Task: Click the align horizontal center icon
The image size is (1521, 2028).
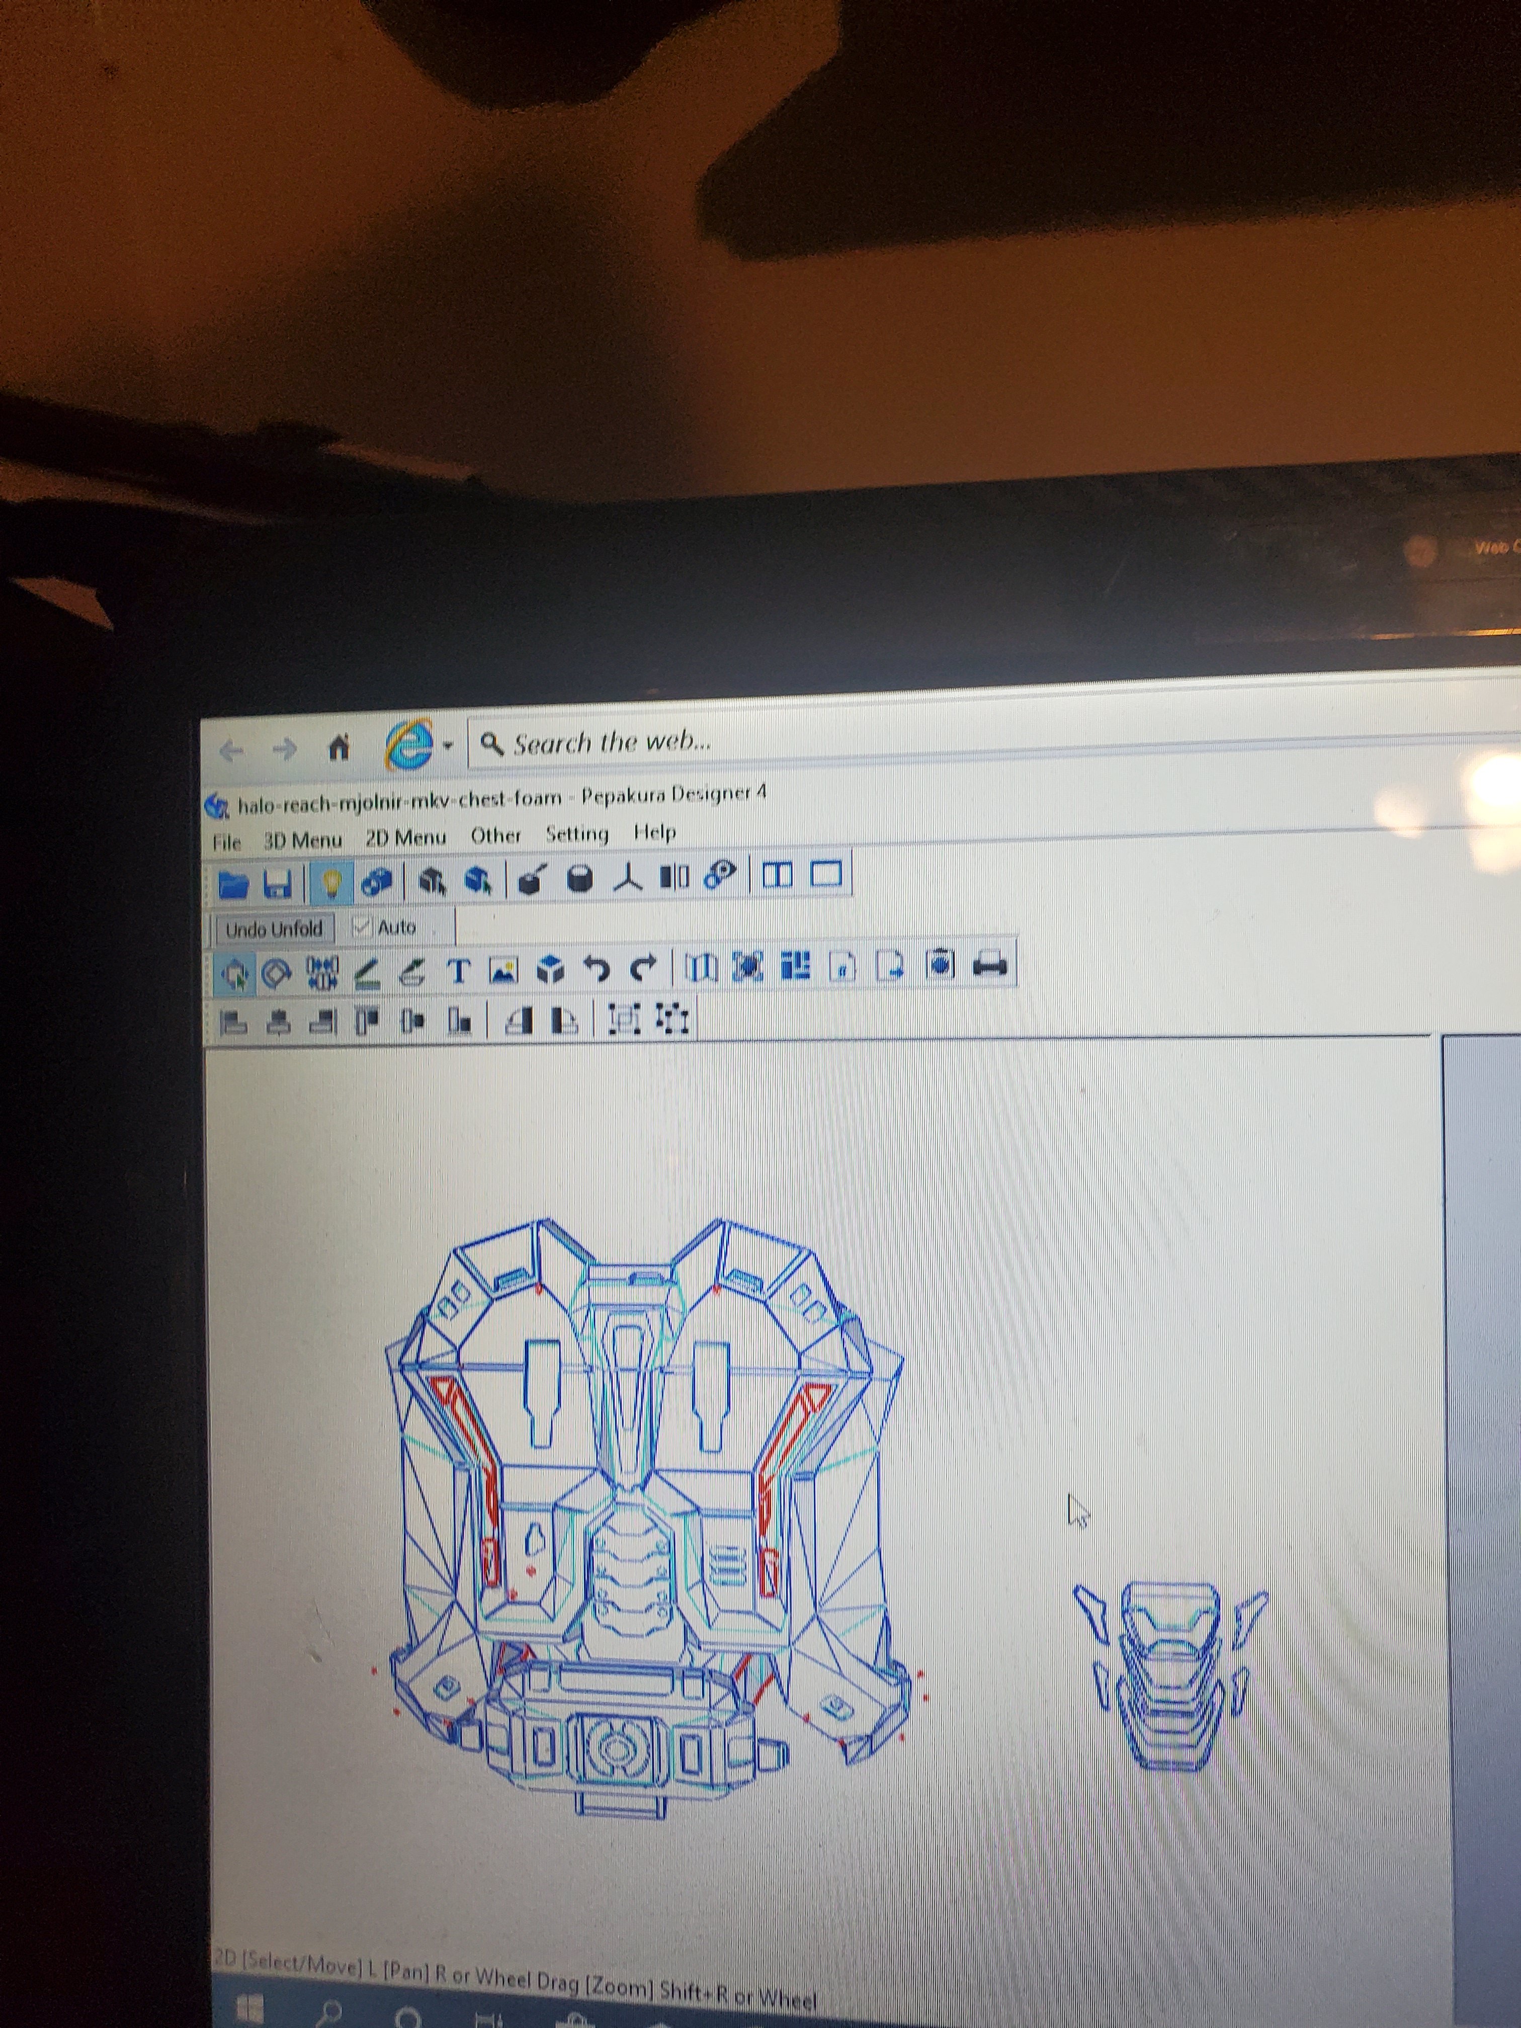Action: point(279,1022)
